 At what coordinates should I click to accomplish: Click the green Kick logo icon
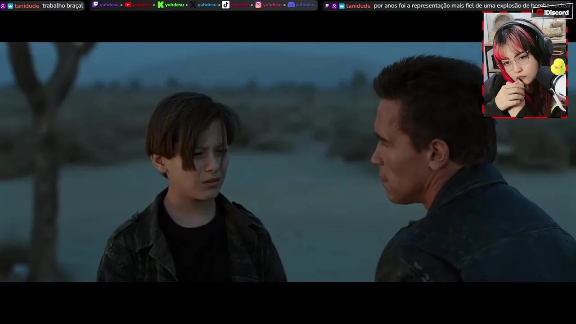pyautogui.click(x=161, y=5)
